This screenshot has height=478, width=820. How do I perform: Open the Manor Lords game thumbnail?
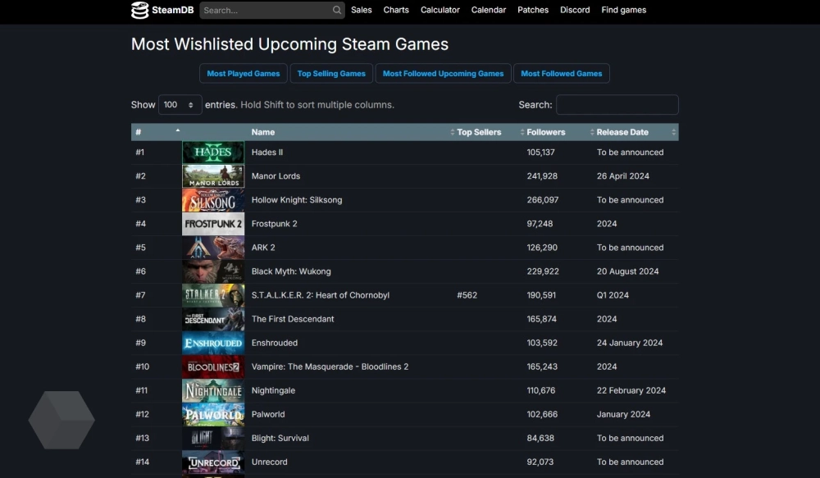click(x=212, y=176)
